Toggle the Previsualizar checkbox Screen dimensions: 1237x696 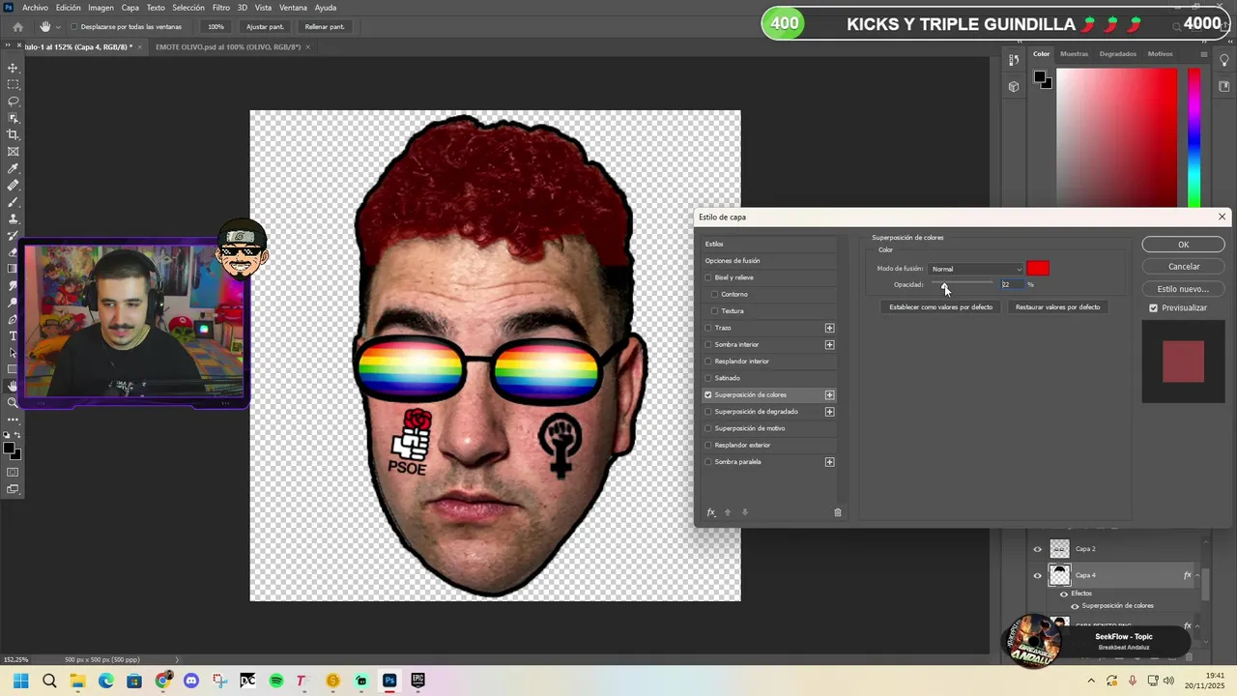[x=1154, y=307]
